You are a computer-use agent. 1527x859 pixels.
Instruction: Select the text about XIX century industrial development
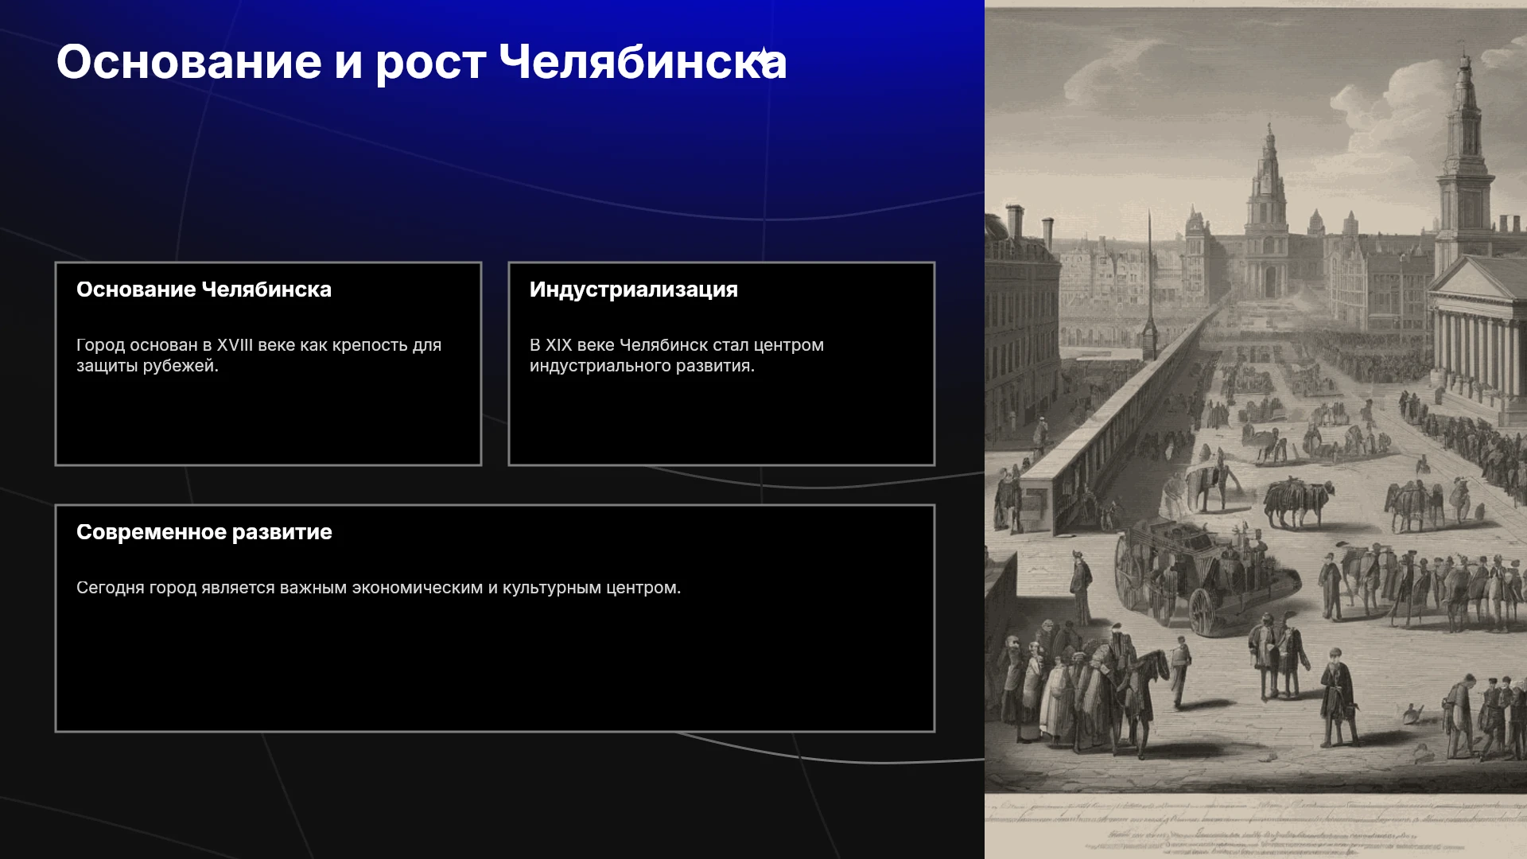(x=677, y=356)
